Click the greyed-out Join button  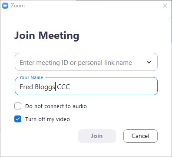[x=97, y=136]
